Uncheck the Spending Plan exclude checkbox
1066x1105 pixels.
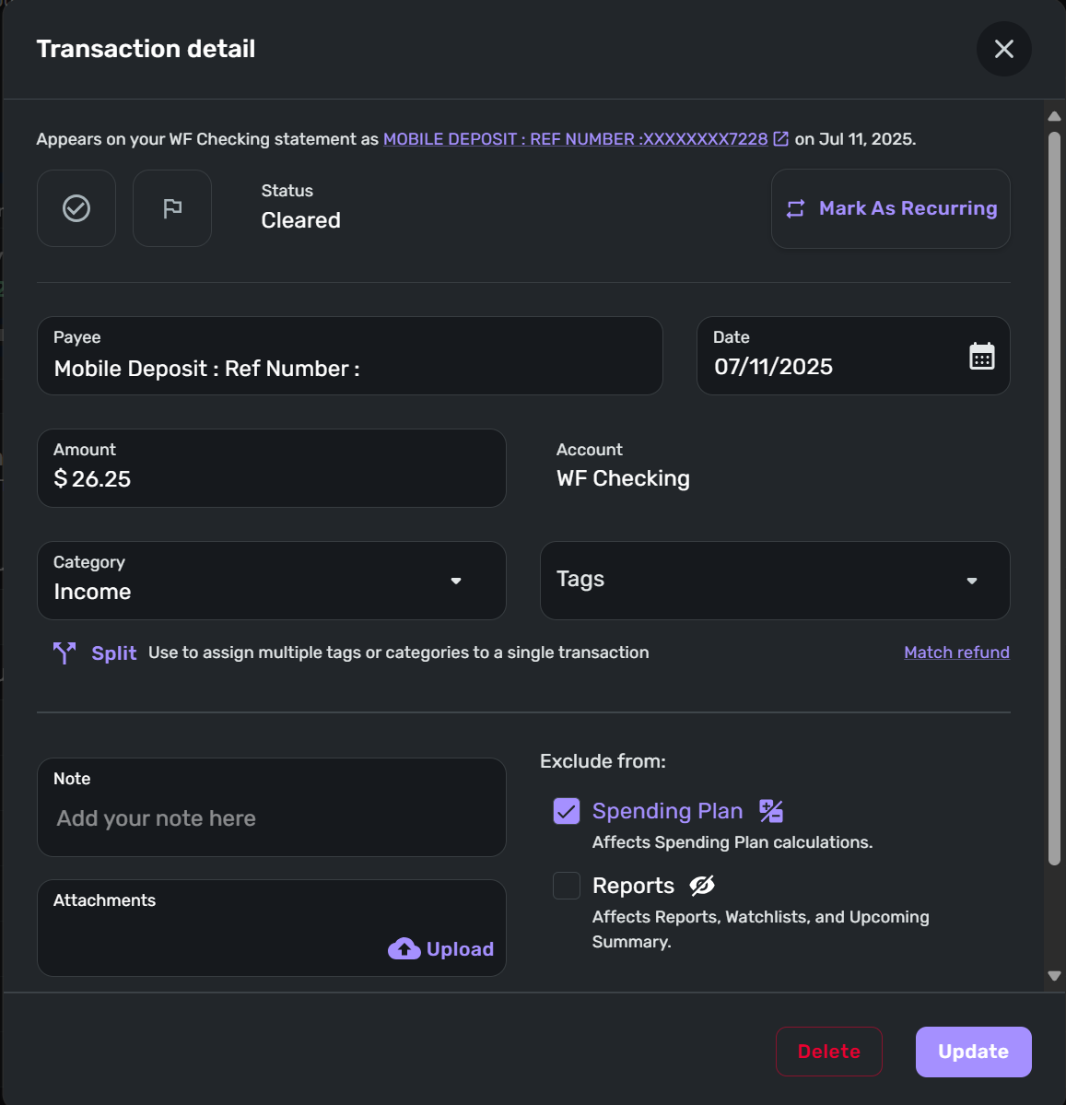pos(567,811)
